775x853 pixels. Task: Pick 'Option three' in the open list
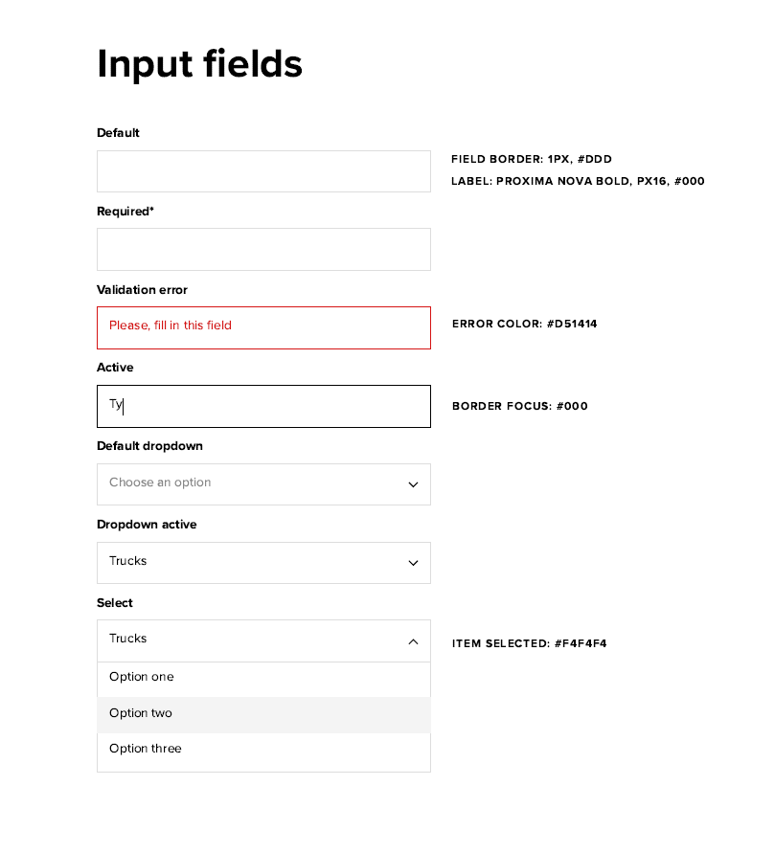[x=146, y=749]
